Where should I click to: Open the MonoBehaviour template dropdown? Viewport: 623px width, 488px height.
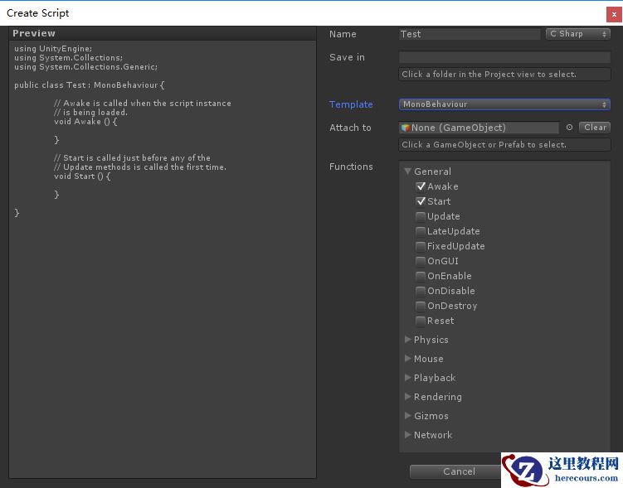tap(504, 104)
